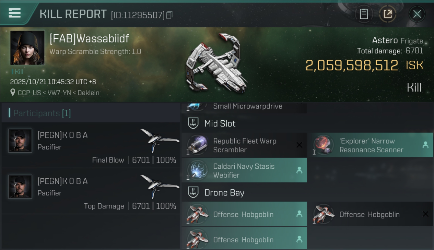Open the CCP-US < VW7-YN < Deklein location link
Screen dimensions: 434x250
59,93
